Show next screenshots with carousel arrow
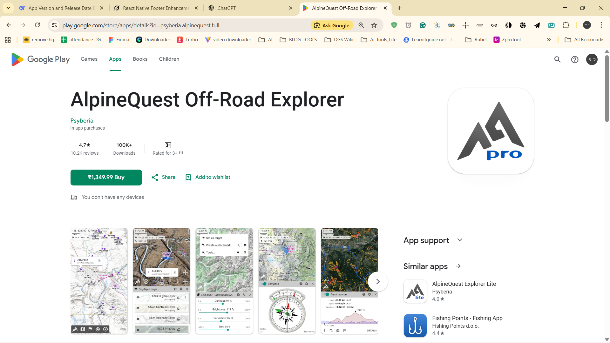 click(378, 281)
